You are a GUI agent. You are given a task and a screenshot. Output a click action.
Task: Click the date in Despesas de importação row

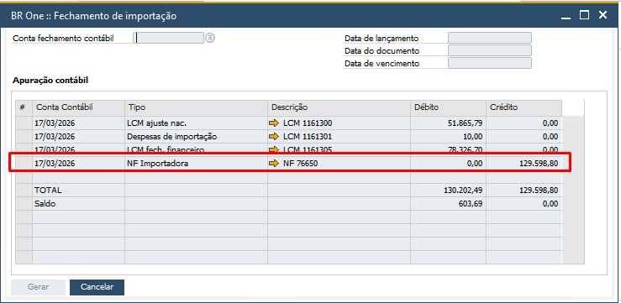[x=55, y=137]
